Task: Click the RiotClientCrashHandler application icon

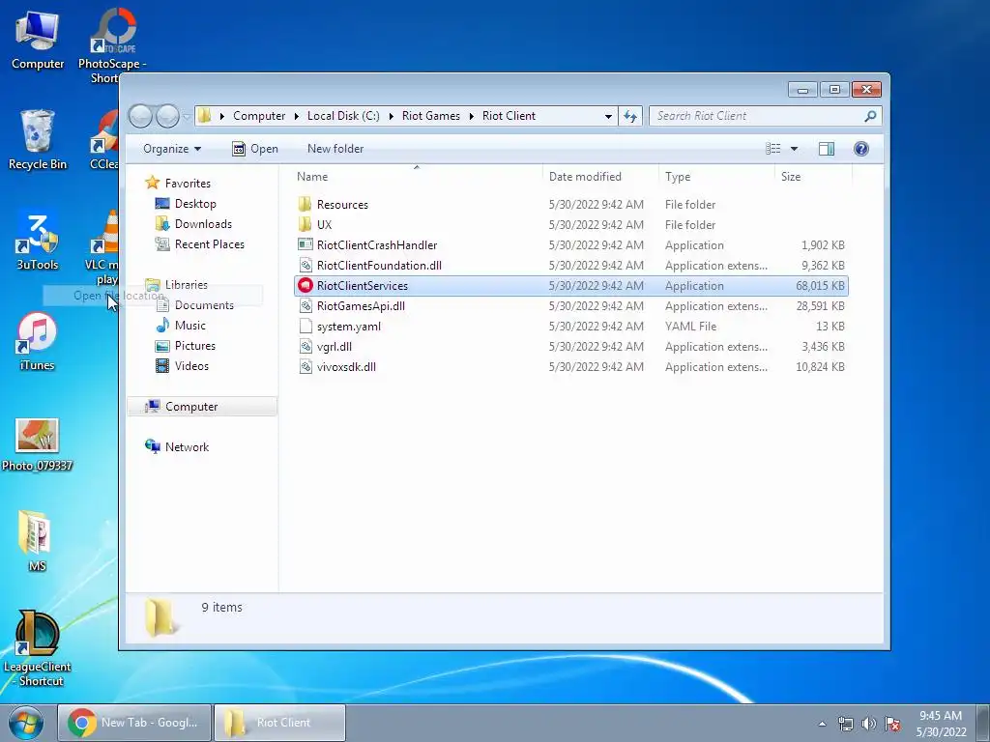Action: pyautogui.click(x=306, y=244)
